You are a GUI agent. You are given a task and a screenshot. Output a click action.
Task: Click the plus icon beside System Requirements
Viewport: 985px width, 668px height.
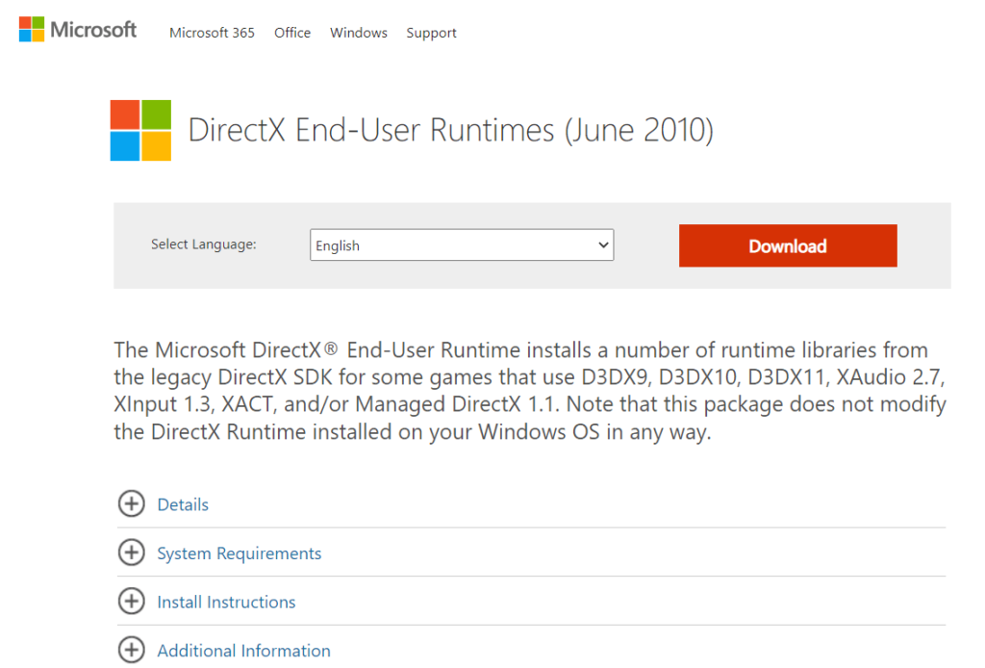131,552
